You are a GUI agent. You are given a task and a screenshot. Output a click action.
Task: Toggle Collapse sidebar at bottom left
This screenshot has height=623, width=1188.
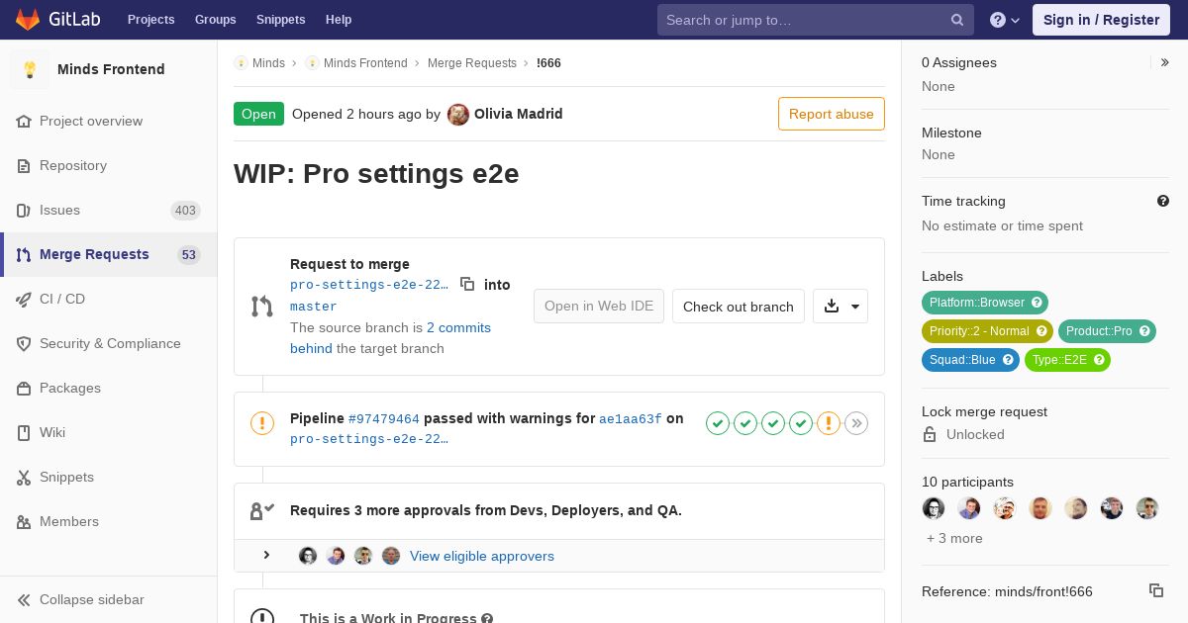pos(79,599)
